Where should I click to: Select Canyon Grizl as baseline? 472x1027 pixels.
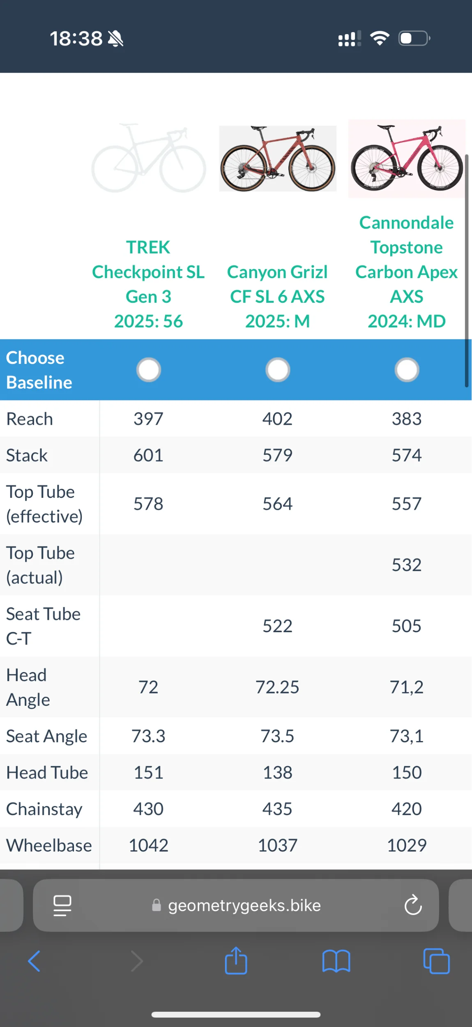click(278, 370)
